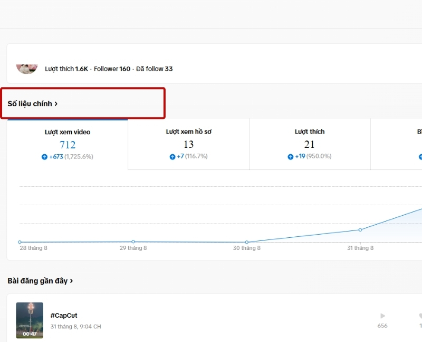This screenshot has height=342, width=422.
Task: Open the #CapCut video thumbnail
Action: click(x=30, y=320)
